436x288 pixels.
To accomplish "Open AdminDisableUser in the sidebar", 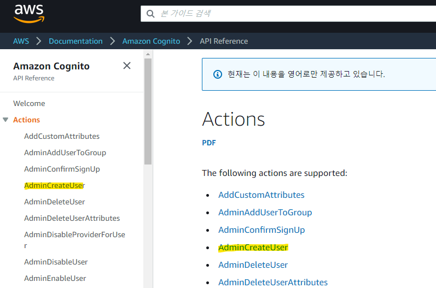I will tap(56, 262).
